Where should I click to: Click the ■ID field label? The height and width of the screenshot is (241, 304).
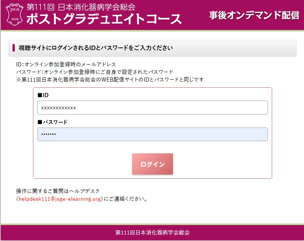pyautogui.click(x=43, y=95)
